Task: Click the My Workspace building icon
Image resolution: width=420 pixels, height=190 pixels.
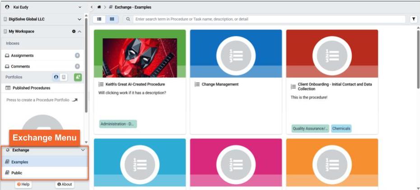Action: tap(5, 31)
